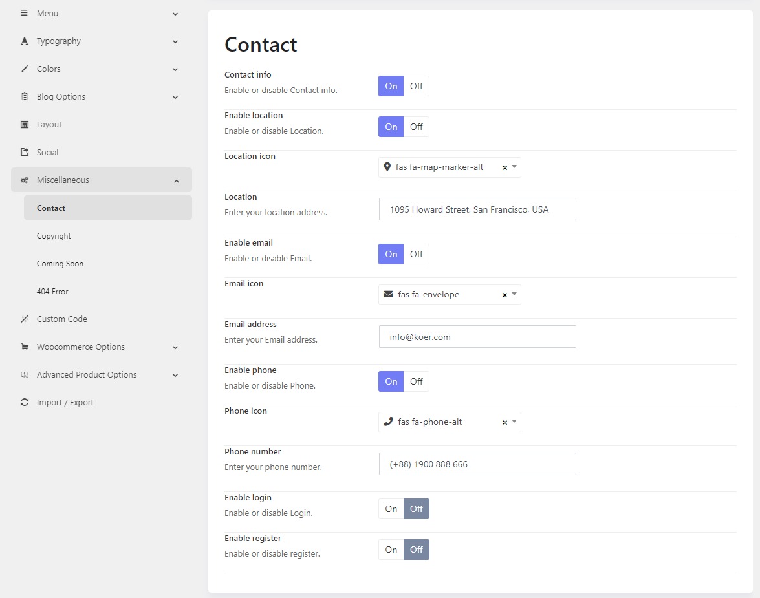Click Off for Enable register
The width and height of the screenshot is (760, 598).
pos(417,550)
